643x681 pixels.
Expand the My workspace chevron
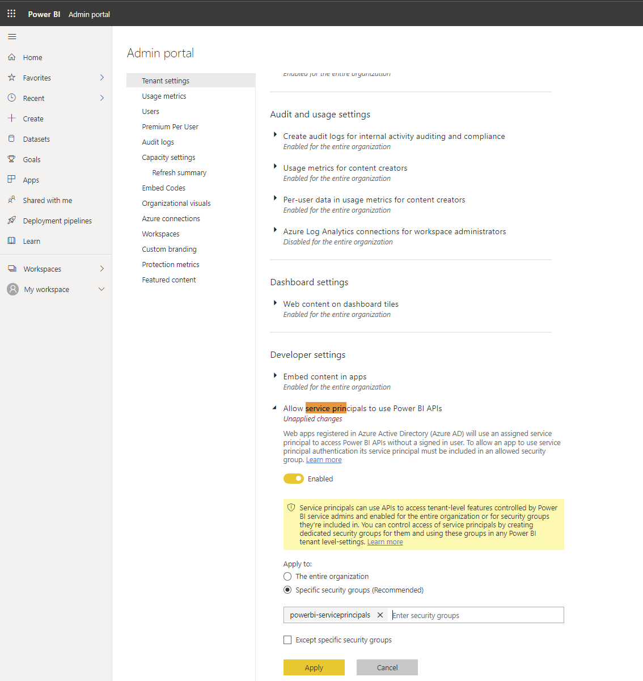coord(101,289)
